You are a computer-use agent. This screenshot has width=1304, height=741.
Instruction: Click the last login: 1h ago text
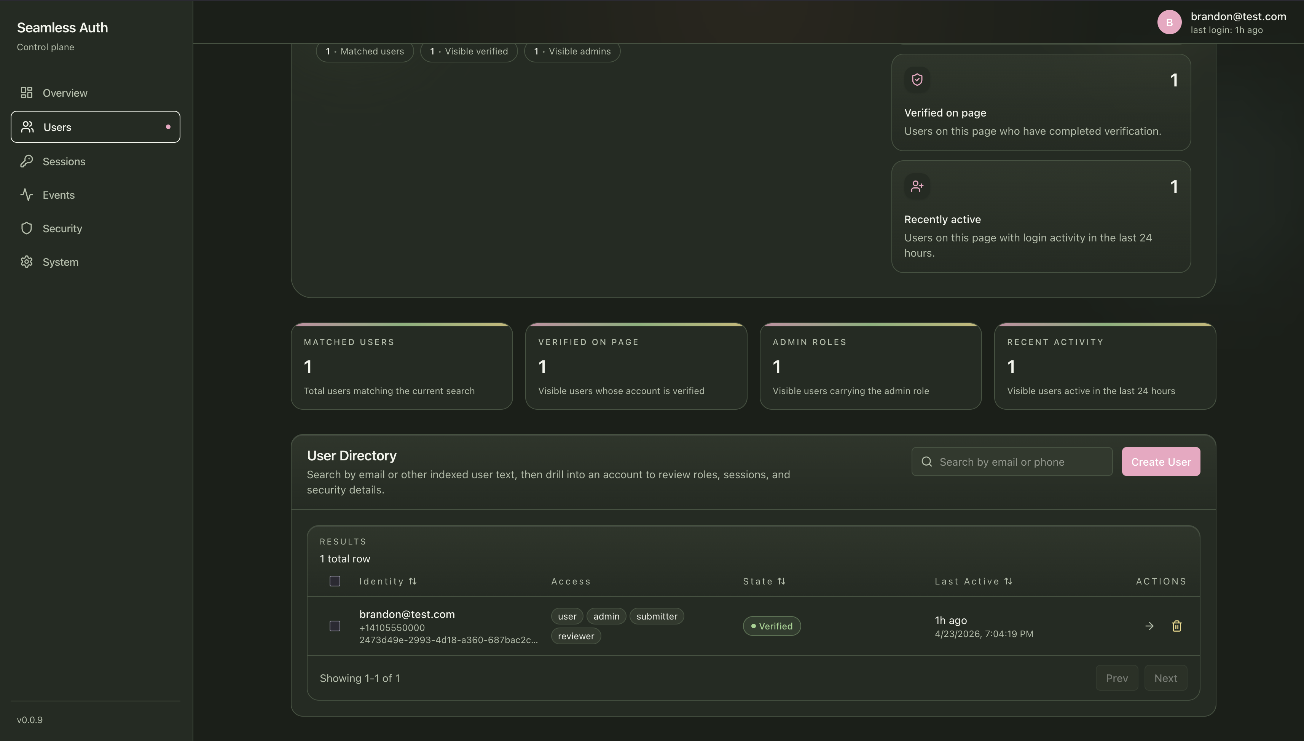1227,30
